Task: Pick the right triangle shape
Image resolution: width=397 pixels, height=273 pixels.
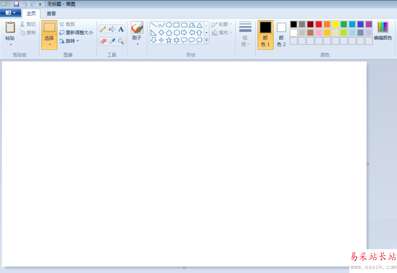Action: pos(154,33)
